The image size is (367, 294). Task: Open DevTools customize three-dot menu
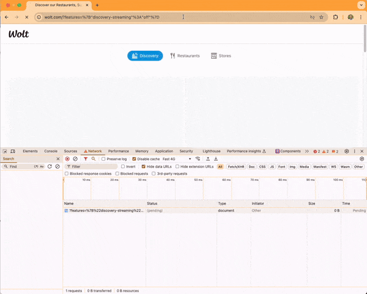tap(354, 152)
